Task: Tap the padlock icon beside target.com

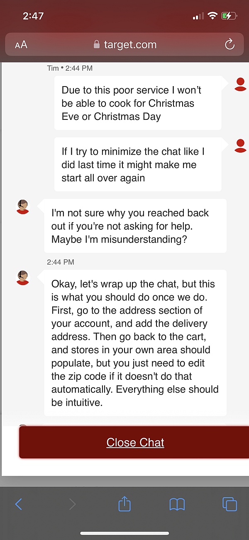Action: click(97, 45)
